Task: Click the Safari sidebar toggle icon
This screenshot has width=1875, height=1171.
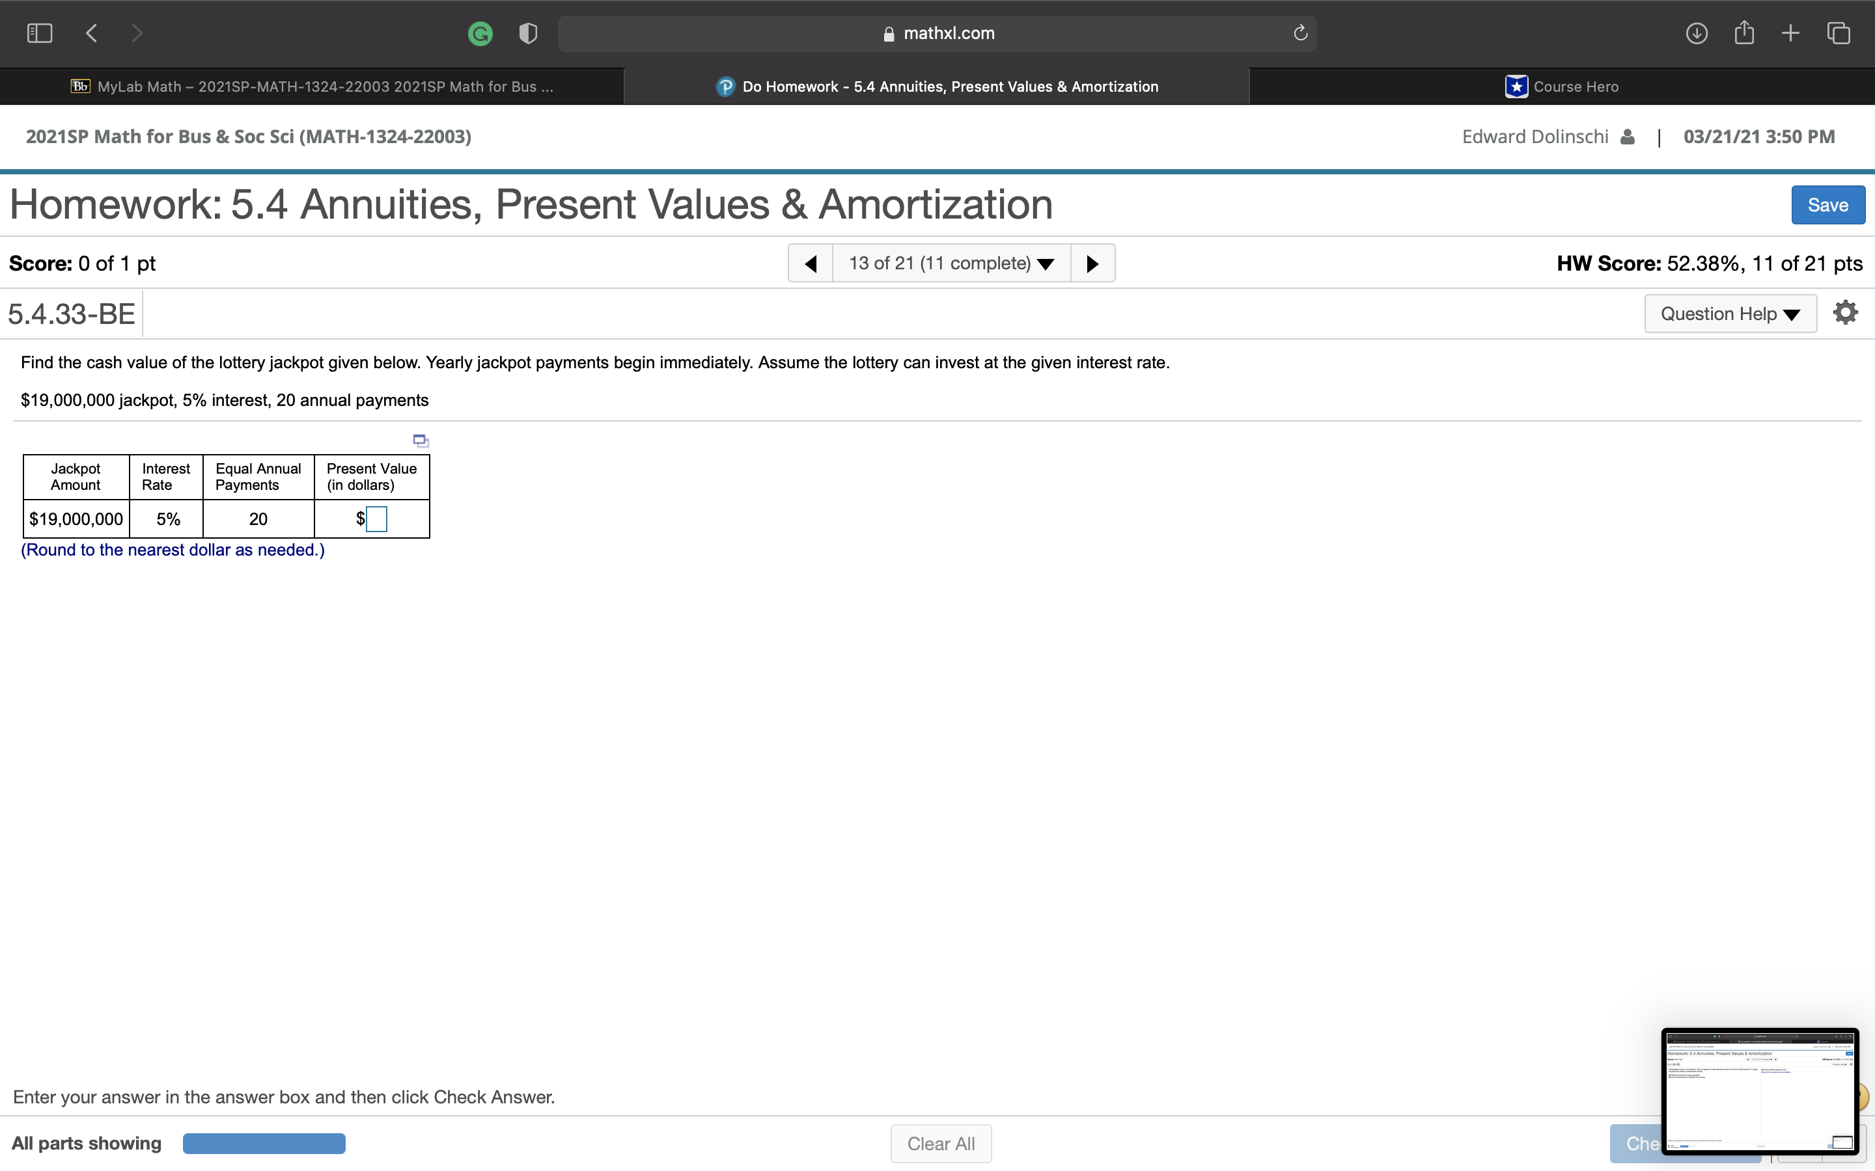Action: tap(40, 33)
